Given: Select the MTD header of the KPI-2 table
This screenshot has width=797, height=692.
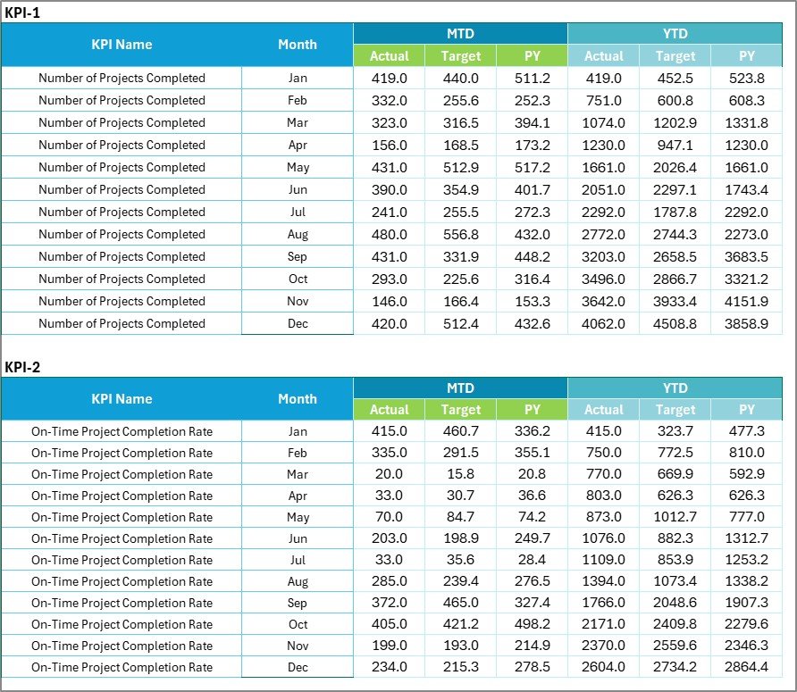Looking at the screenshot, I should click(461, 388).
